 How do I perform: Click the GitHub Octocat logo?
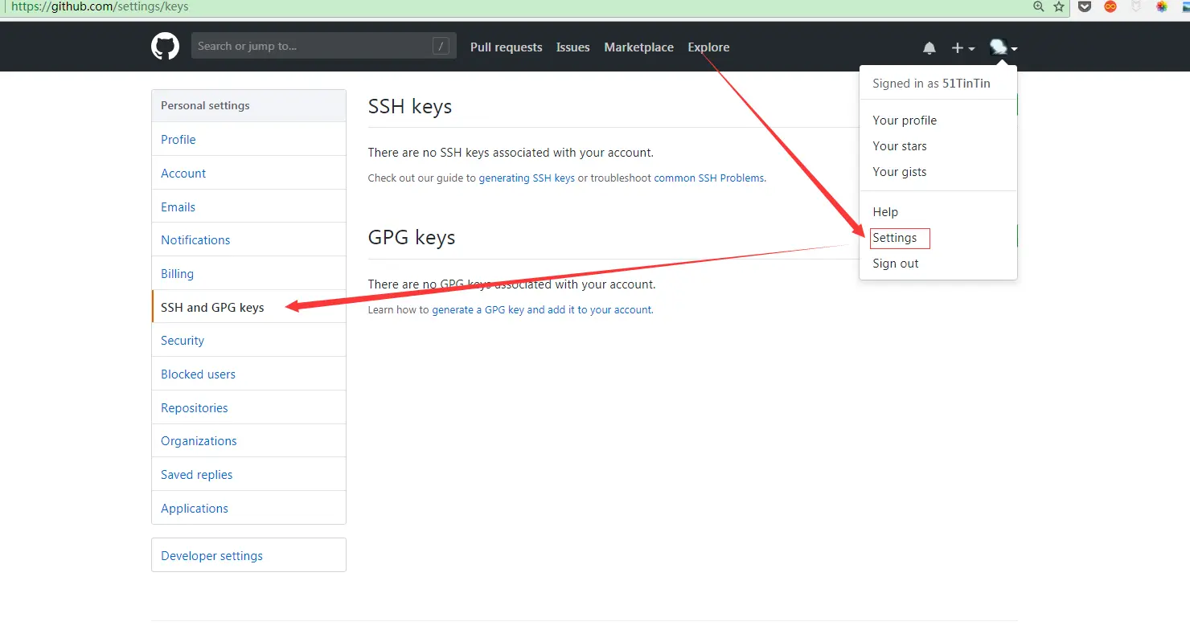click(165, 46)
